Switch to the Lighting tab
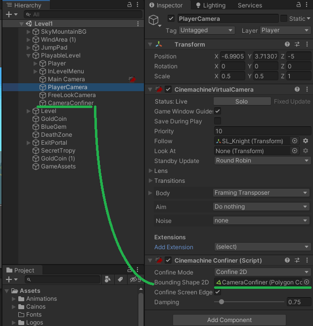 click(211, 5)
